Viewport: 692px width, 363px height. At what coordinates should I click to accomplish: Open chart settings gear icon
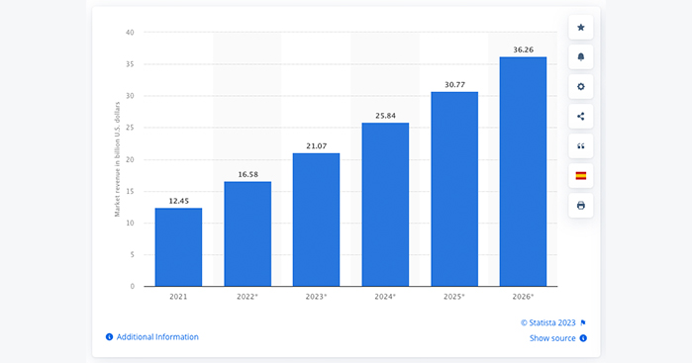pos(581,86)
